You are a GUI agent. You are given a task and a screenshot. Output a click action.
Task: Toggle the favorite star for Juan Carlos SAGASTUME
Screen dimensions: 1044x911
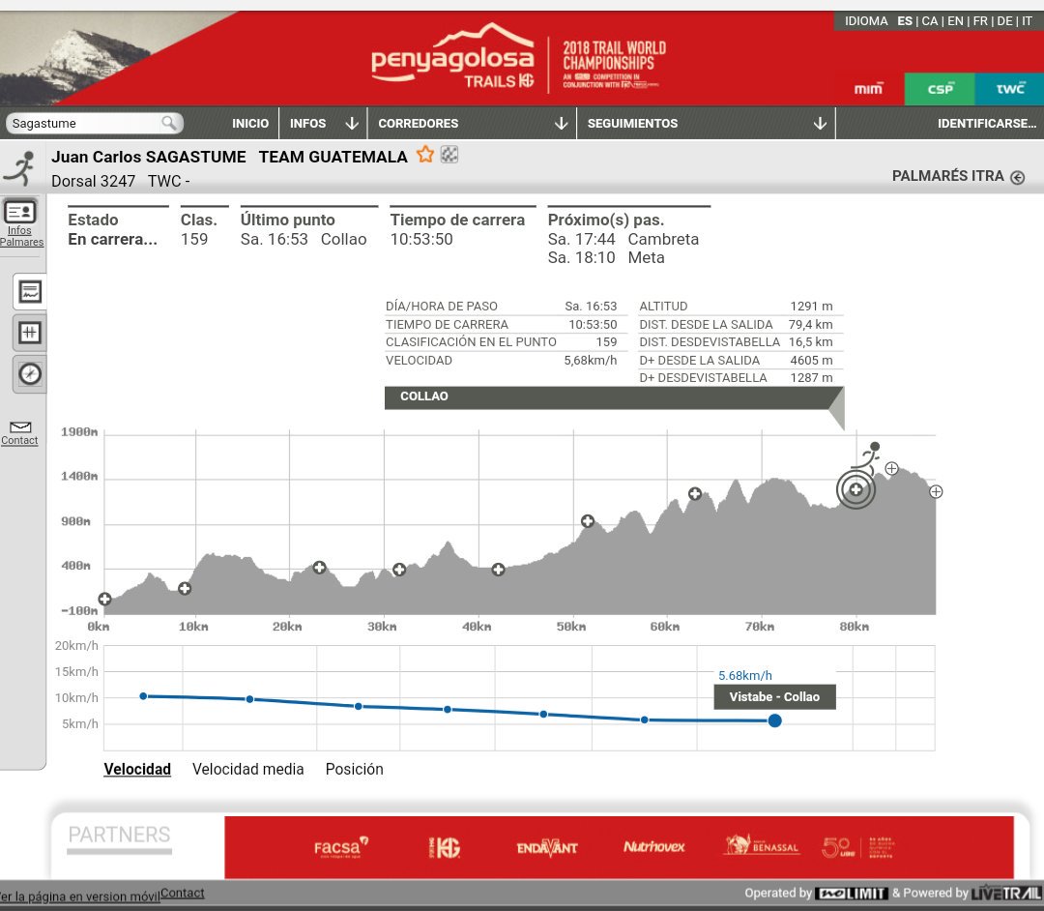pos(424,154)
